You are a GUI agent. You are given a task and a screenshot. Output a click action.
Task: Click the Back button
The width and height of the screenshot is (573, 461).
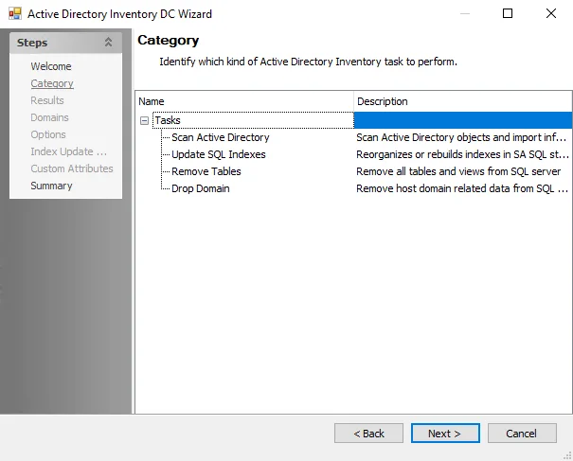368,434
